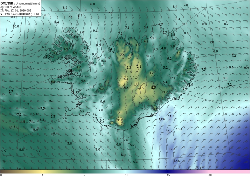Click the '15' tick on the colour scale
Image resolution: width=250 pixels, height=177 pixels.
[168, 175]
